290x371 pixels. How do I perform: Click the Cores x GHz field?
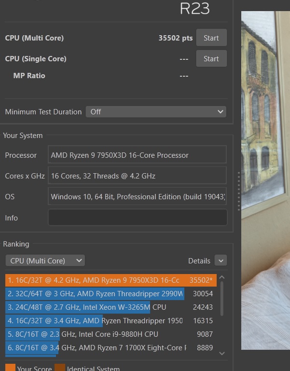(137, 176)
